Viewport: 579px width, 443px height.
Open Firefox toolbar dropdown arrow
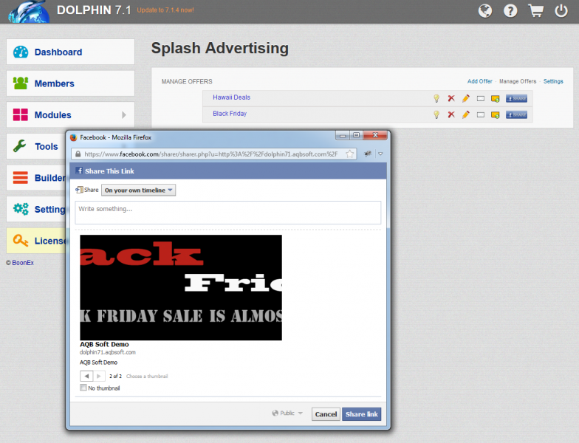click(380, 154)
